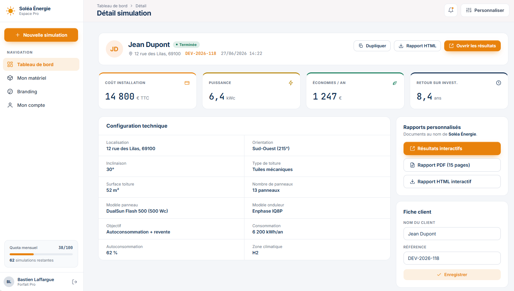Screen dimensions: 514x291
Task: Click the Mon matériel box icon
Action: tap(10, 78)
